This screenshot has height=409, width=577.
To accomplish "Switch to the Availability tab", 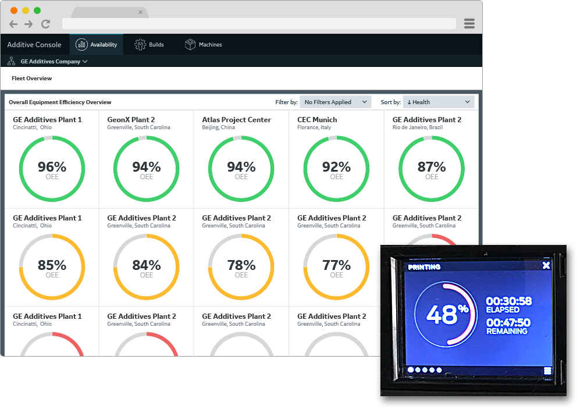I will [x=97, y=45].
